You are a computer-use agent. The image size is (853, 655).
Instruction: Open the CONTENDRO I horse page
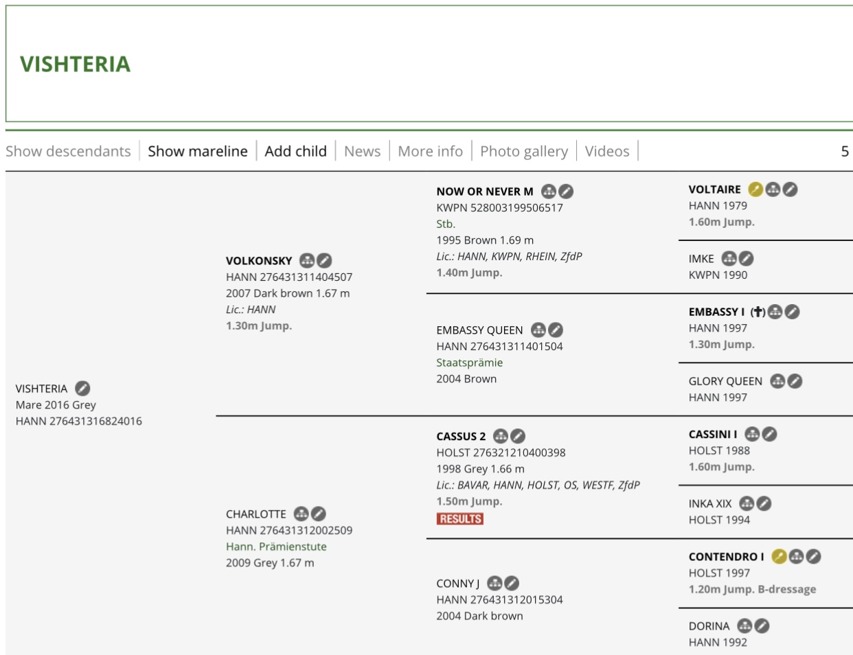coord(727,557)
